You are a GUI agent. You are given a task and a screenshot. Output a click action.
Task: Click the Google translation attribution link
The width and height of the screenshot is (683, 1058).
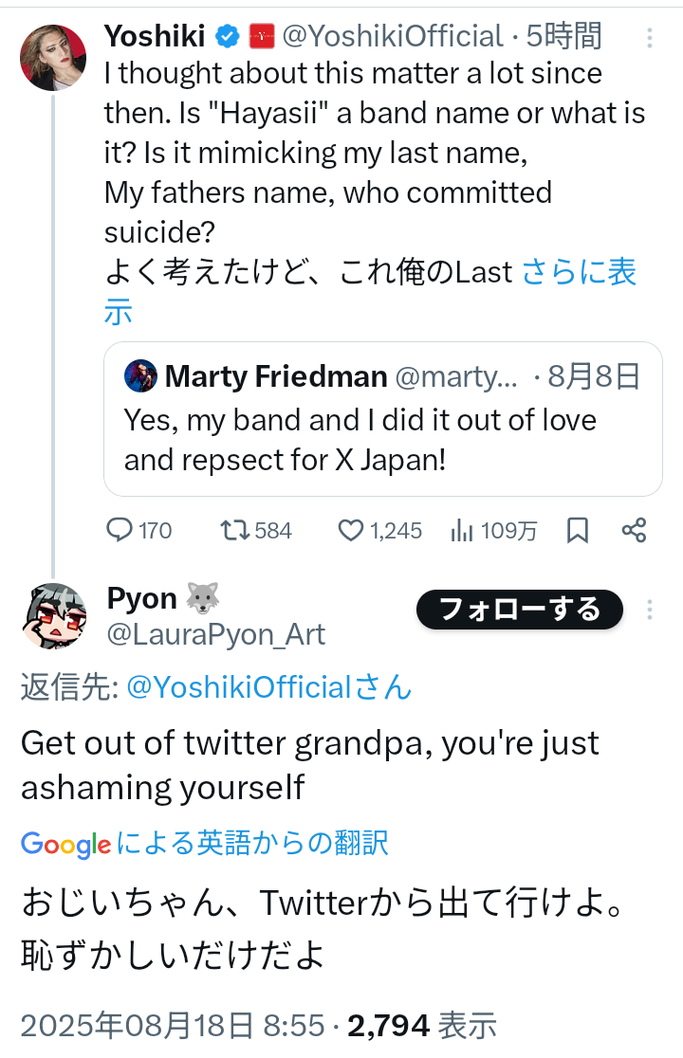tap(204, 843)
